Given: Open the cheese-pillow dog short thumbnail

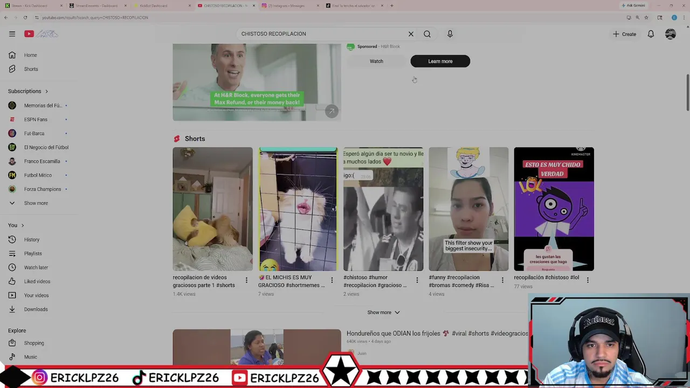Looking at the screenshot, I should (212, 209).
